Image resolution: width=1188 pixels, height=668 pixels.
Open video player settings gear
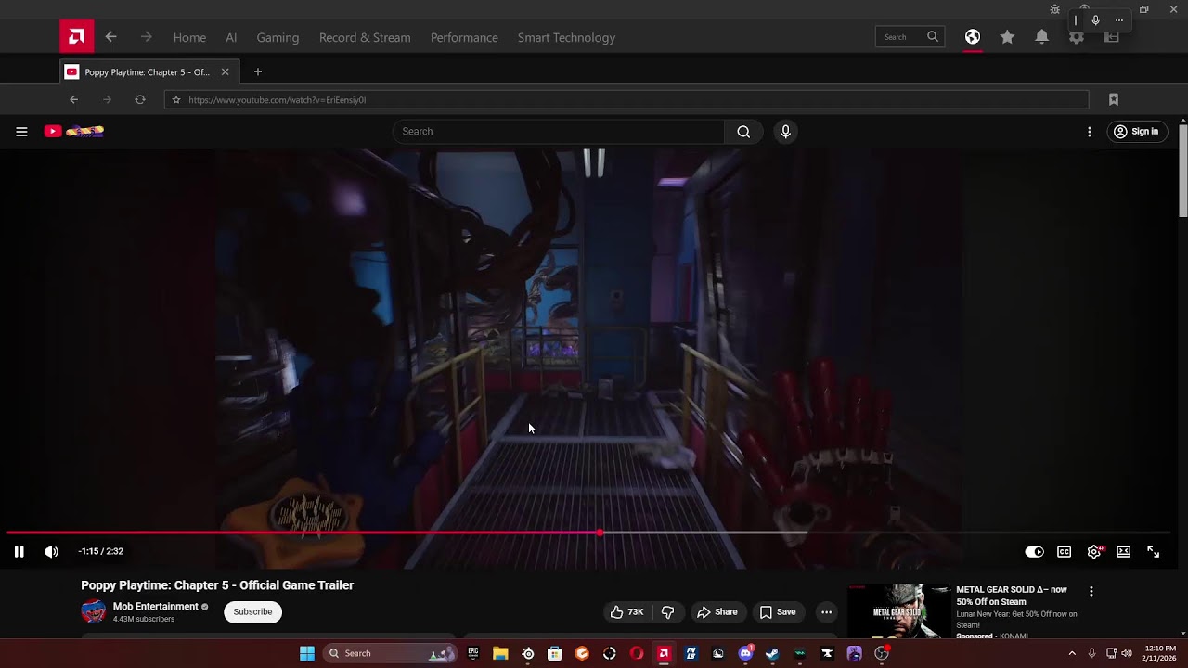(1094, 551)
